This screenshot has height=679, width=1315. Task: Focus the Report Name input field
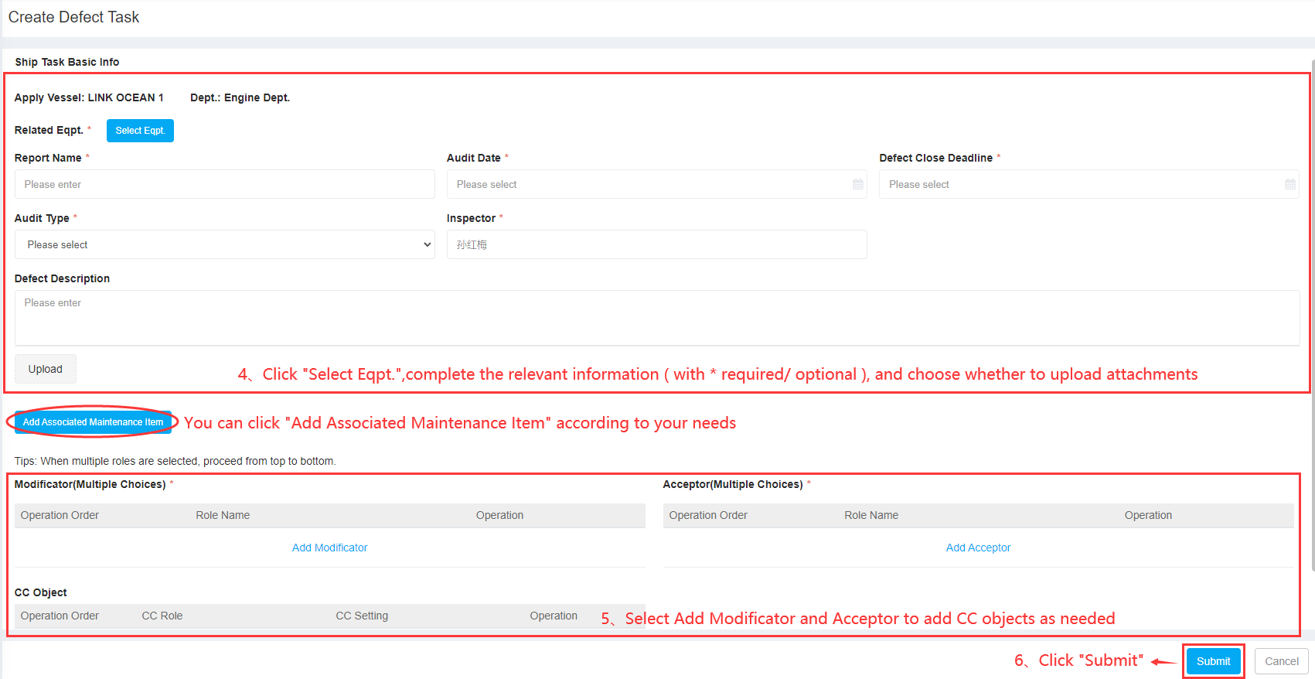coord(224,184)
